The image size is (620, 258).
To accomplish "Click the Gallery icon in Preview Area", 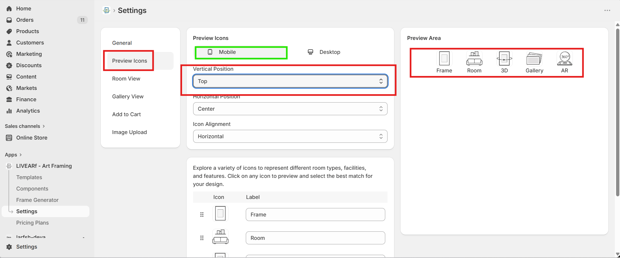I will 534,59.
